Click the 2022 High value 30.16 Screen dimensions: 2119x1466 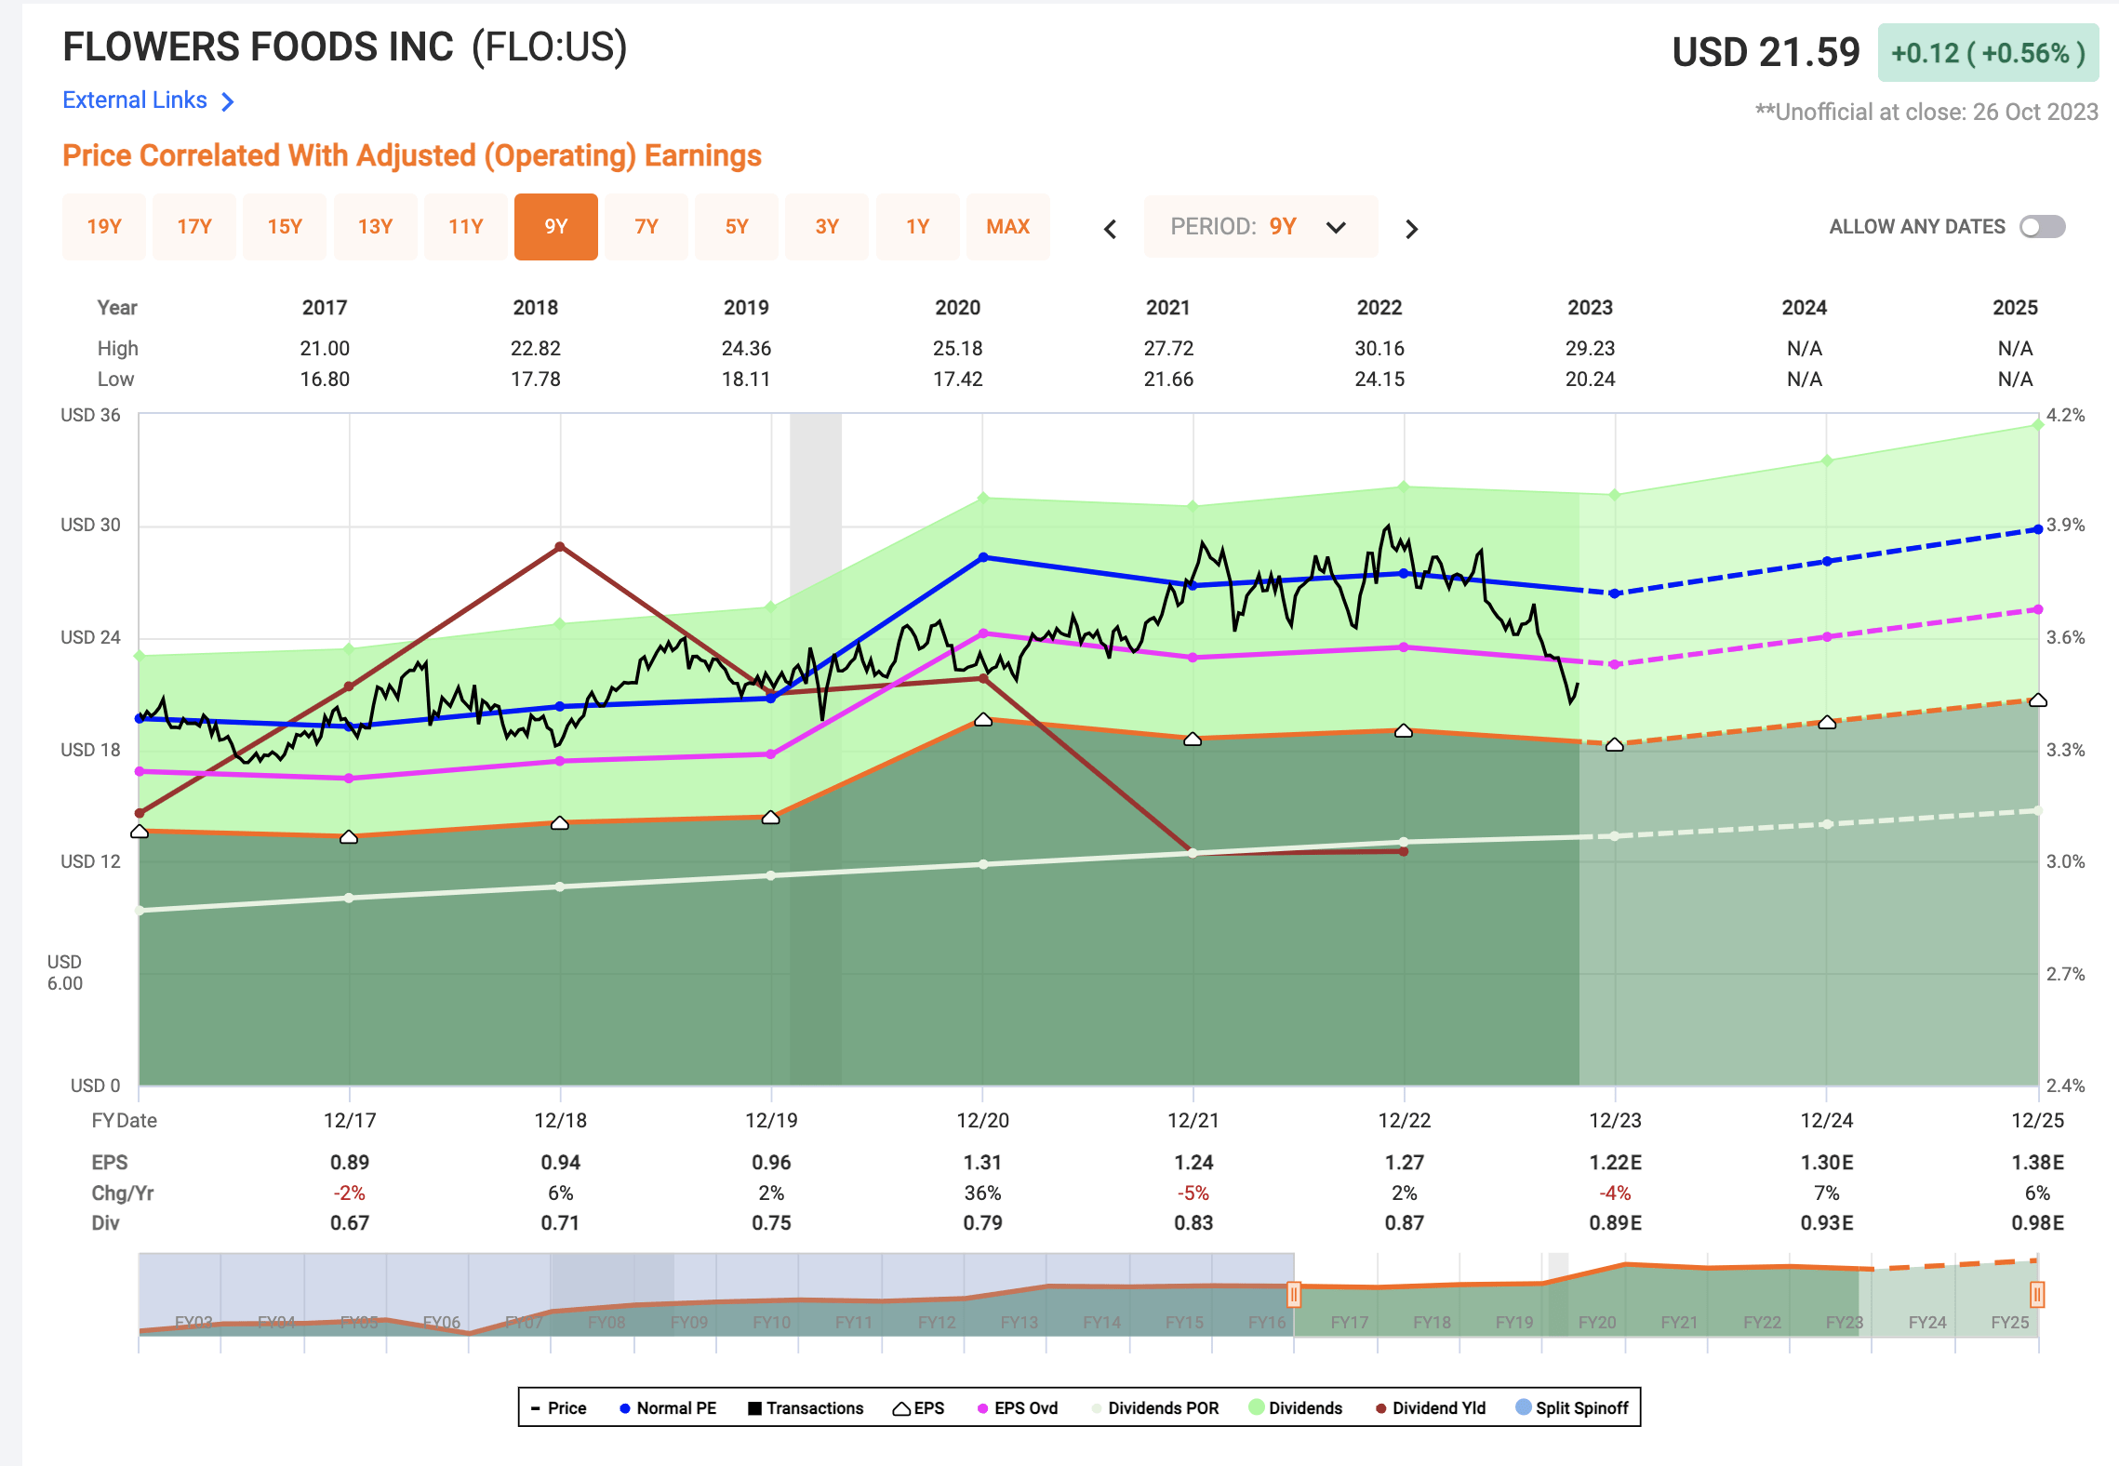[x=1379, y=349]
